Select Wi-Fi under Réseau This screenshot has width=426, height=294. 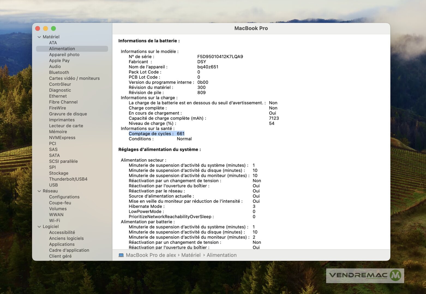(55, 220)
